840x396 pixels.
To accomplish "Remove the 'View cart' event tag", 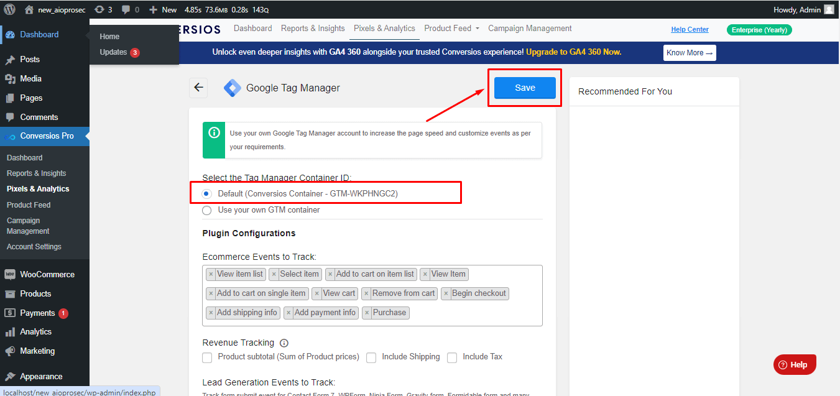I will pyautogui.click(x=317, y=293).
